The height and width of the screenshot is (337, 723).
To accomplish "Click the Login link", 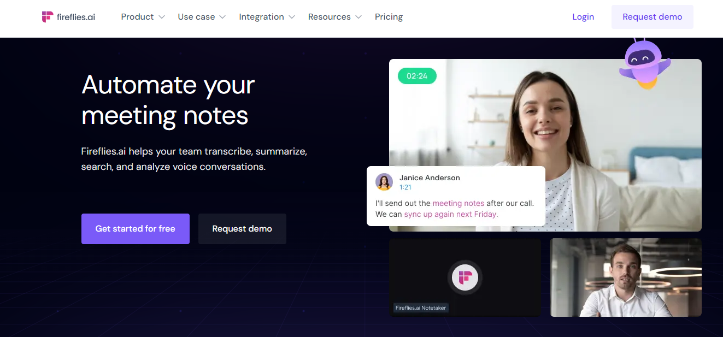I will [583, 17].
